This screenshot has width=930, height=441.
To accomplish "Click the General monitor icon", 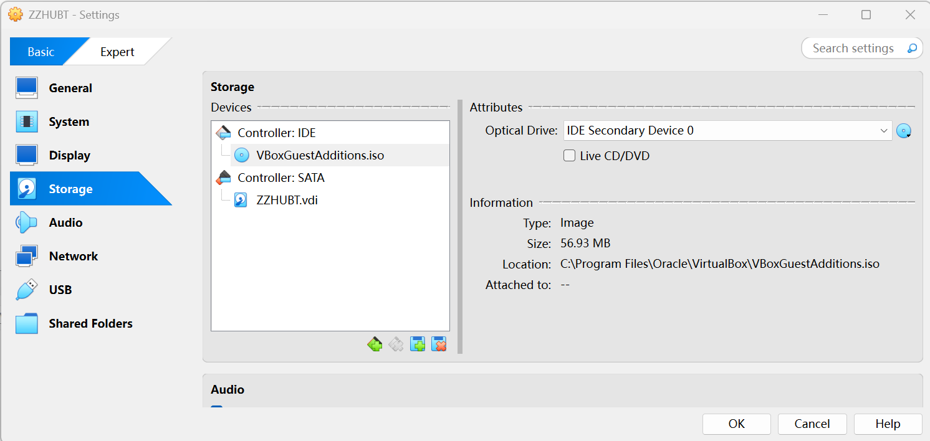I will 27,88.
